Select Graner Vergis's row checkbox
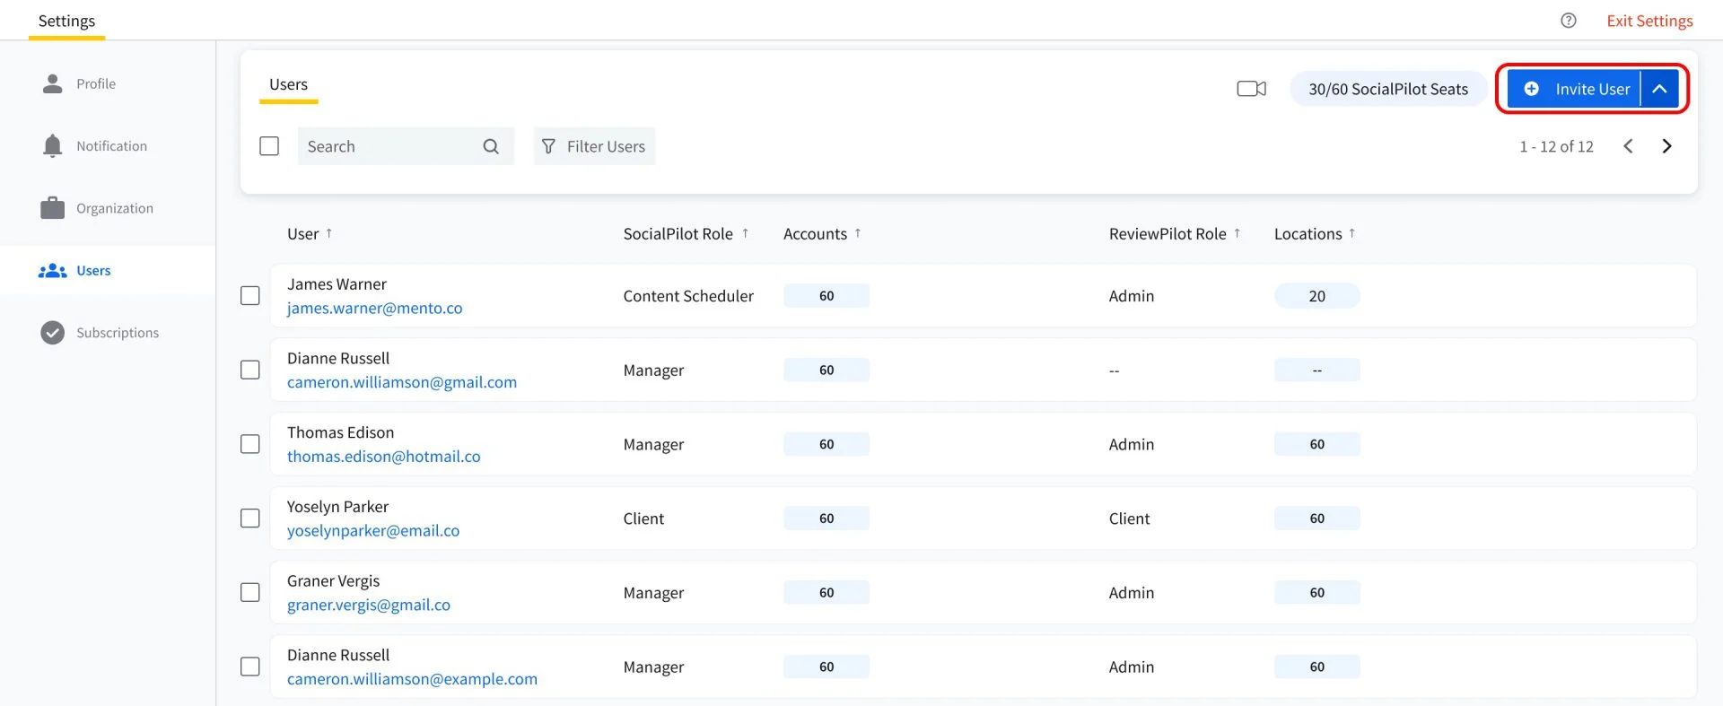The height and width of the screenshot is (706, 1723). [250, 593]
